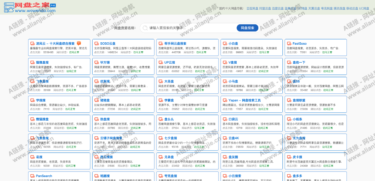This screenshot has width=375, height=181.
Task: Click the icon beside 西瓜搜搜
Action: point(97,157)
